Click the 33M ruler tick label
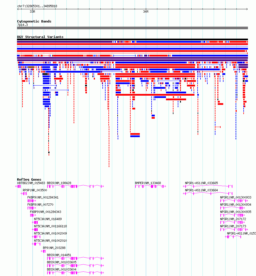 coord(32,12)
